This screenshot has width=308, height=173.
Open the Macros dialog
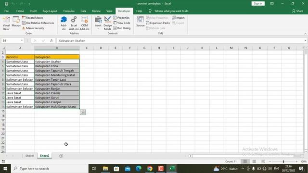click(x=16, y=22)
